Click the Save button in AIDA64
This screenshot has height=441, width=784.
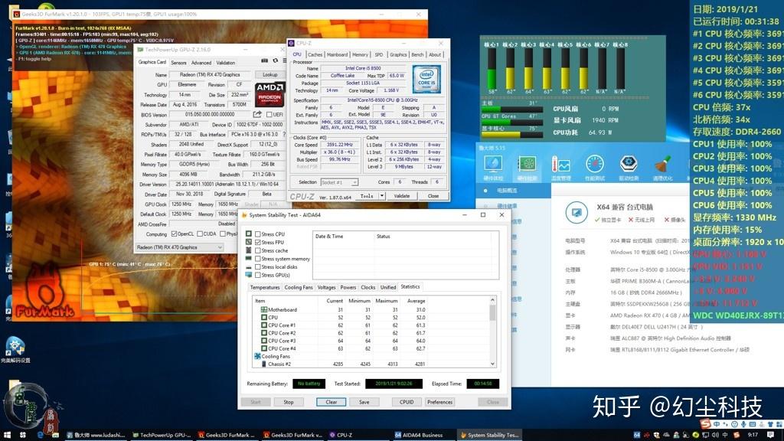[x=364, y=402]
